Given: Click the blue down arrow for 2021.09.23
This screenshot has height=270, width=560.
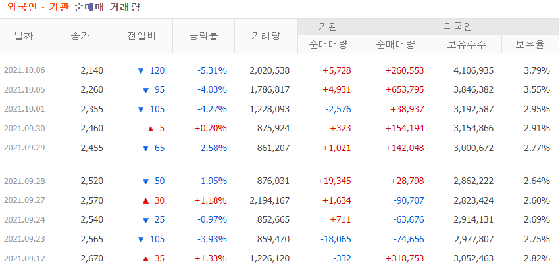Looking at the screenshot, I should 140,239.
